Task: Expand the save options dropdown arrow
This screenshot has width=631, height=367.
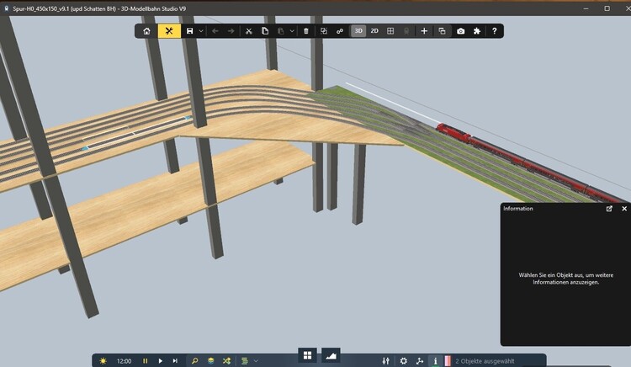Action: pos(200,31)
